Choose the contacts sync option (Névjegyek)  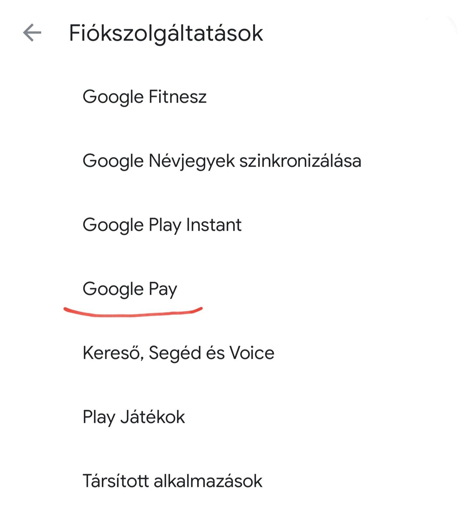[235, 161]
